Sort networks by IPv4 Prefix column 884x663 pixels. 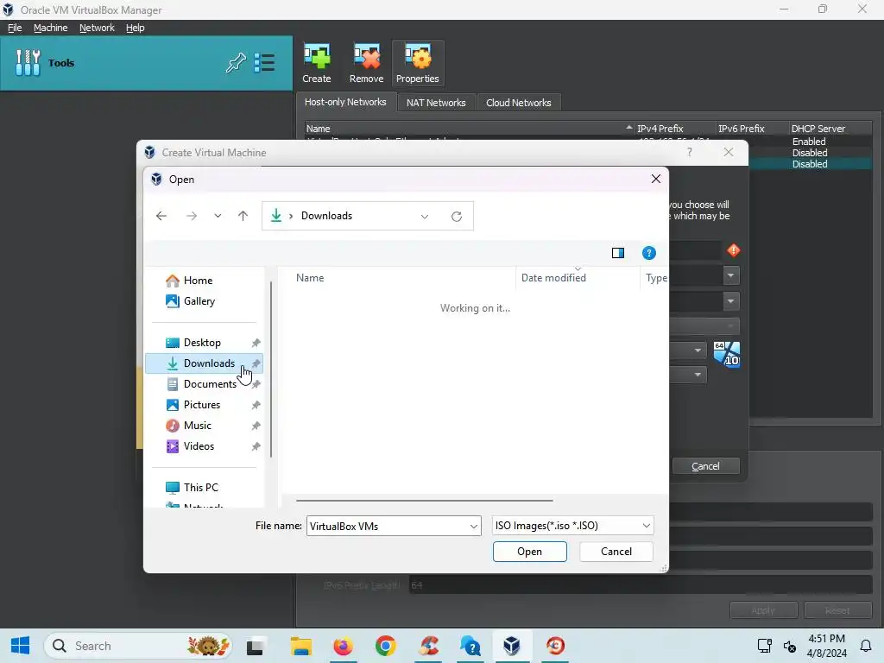point(674,129)
